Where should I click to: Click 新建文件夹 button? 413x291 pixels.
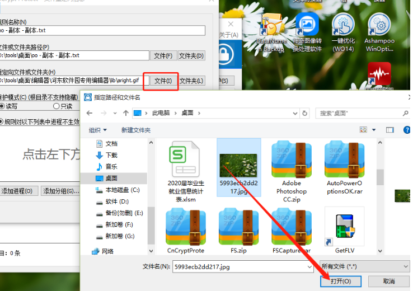(136, 130)
